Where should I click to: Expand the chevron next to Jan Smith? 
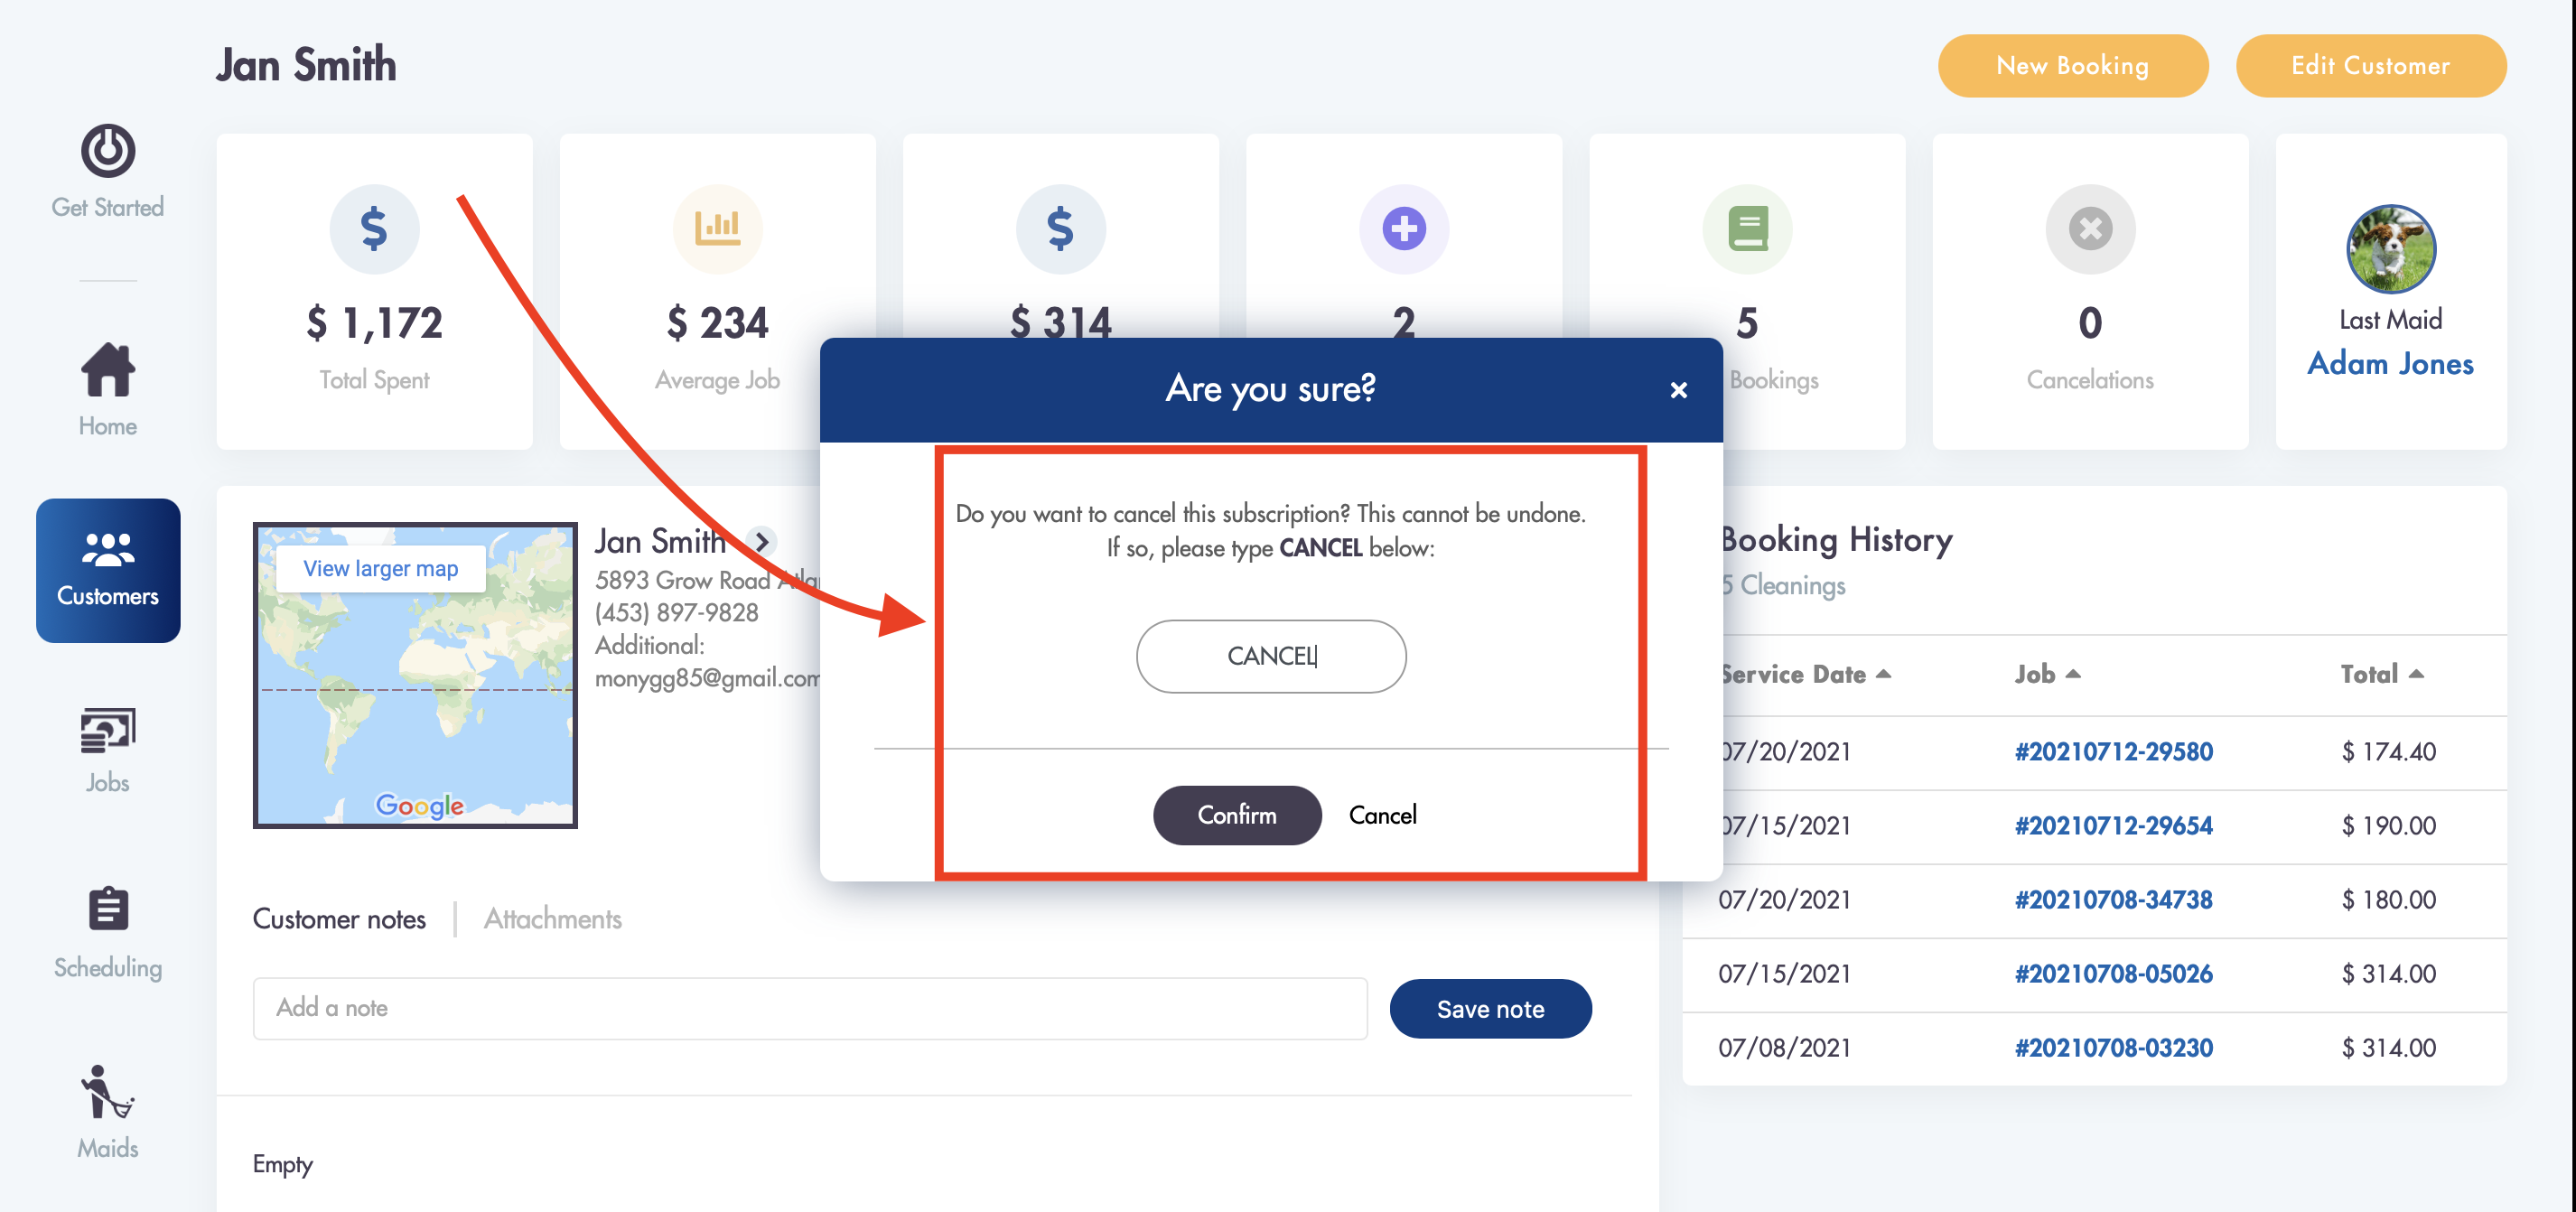tap(762, 542)
